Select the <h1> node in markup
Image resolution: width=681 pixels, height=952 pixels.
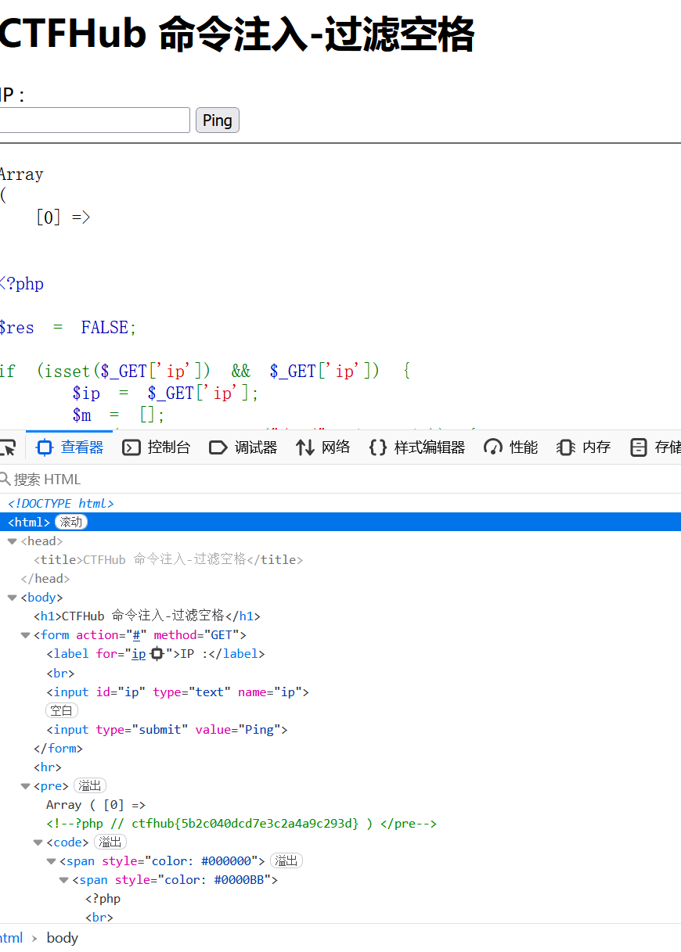(147, 616)
